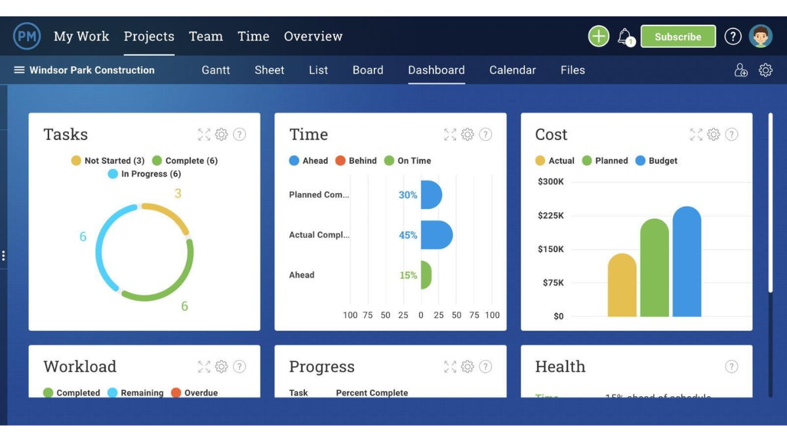Open the Tasks widget settings gear
787x442 pixels.
coord(222,134)
